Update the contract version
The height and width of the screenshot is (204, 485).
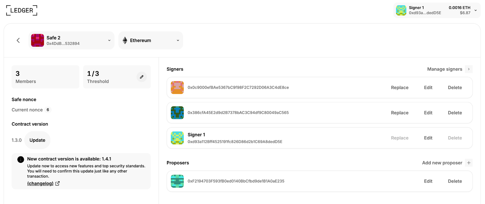pos(37,140)
